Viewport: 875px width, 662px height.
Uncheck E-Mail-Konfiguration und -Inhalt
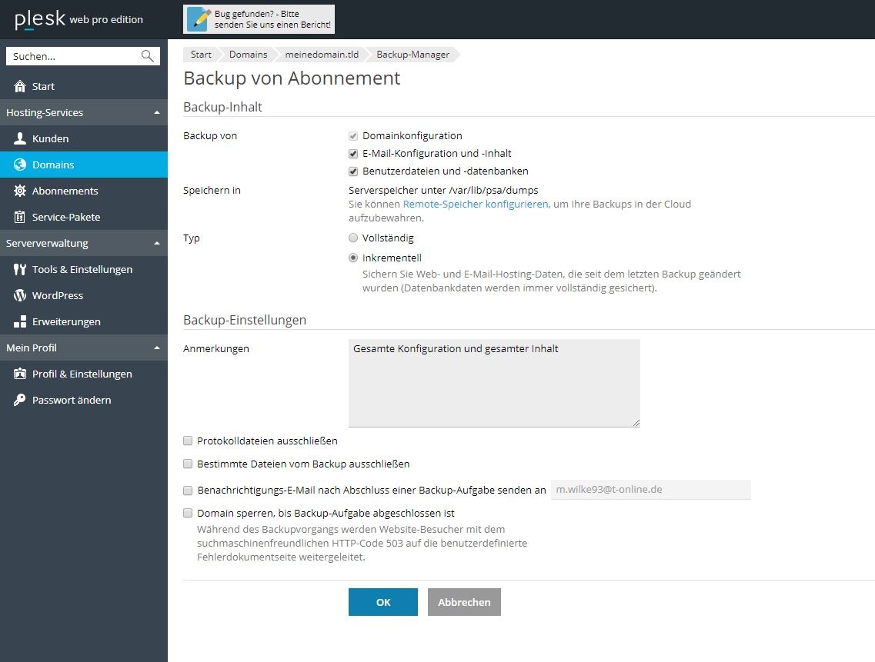coord(353,154)
